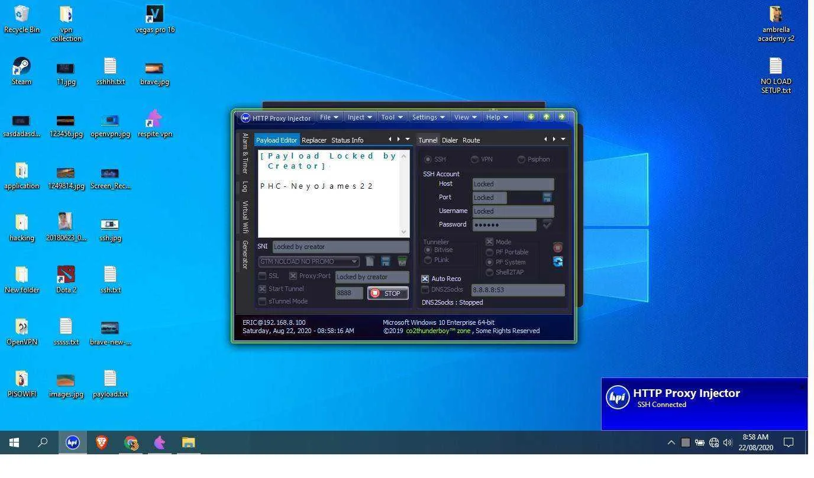Select the PISOWIFI desktop icon
Image resolution: width=814 pixels, height=478 pixels.
[x=21, y=384]
